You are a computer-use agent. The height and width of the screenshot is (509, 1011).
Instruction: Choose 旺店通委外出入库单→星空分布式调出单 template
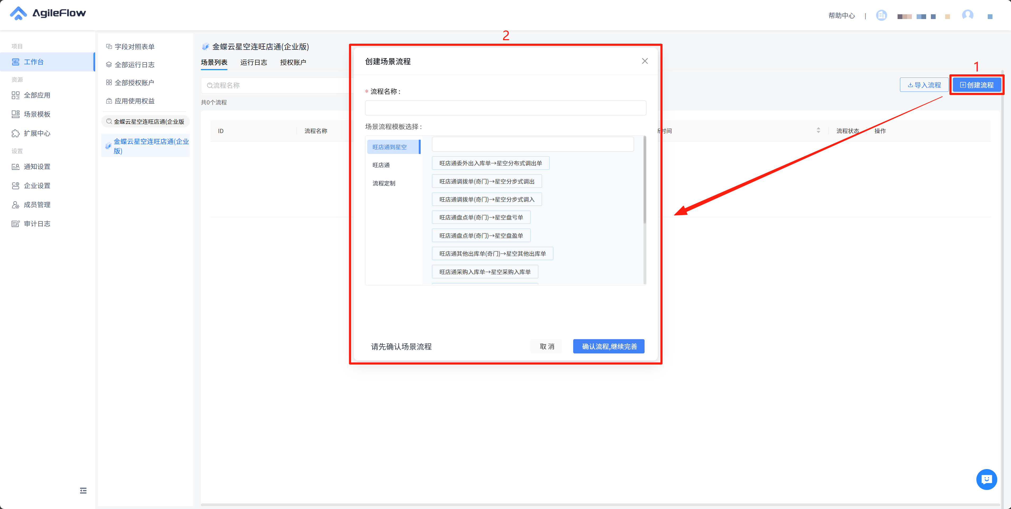click(x=491, y=163)
